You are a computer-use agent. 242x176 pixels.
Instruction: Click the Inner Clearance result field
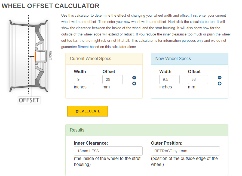pos(108,151)
